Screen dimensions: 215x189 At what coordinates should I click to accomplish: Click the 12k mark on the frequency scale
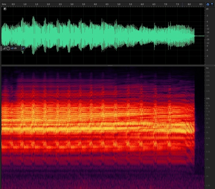pyautogui.click(x=208, y=91)
